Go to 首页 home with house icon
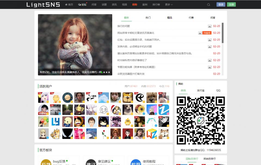 (69, 5)
